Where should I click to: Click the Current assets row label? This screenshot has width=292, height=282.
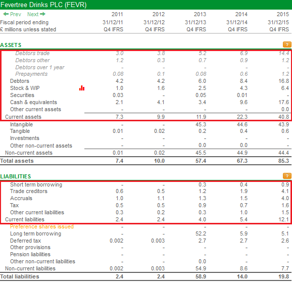(x=23, y=117)
